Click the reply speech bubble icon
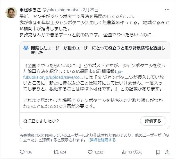This screenshot has width=177, height=159. tap(22, 152)
